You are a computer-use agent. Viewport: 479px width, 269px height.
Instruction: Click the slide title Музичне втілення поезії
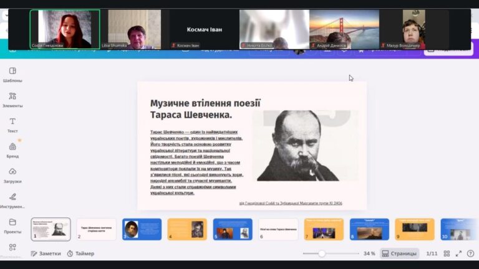pos(205,103)
